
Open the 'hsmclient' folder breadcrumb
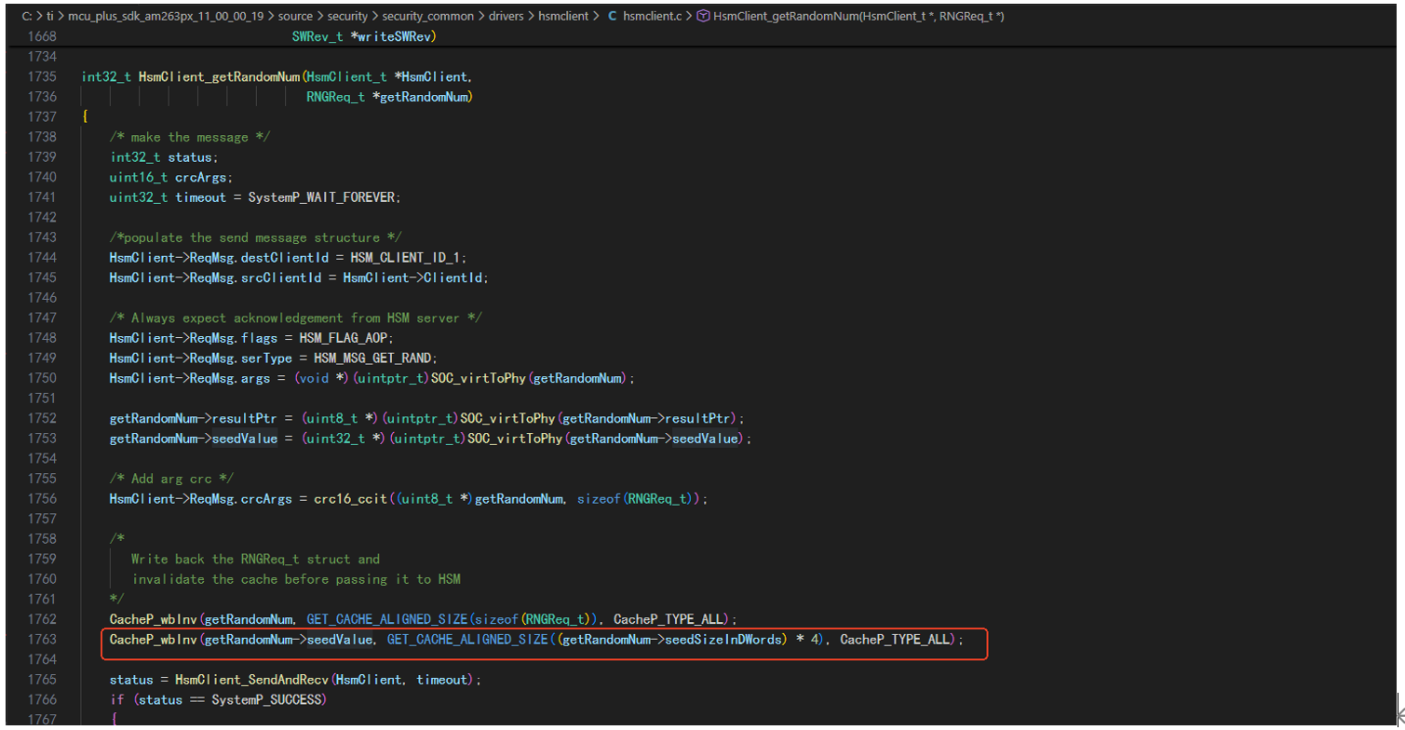coord(564,17)
